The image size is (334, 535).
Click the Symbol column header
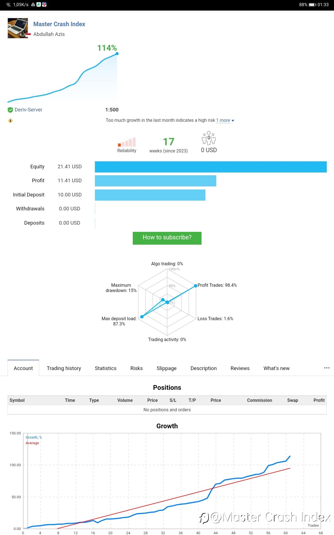[x=17, y=400]
